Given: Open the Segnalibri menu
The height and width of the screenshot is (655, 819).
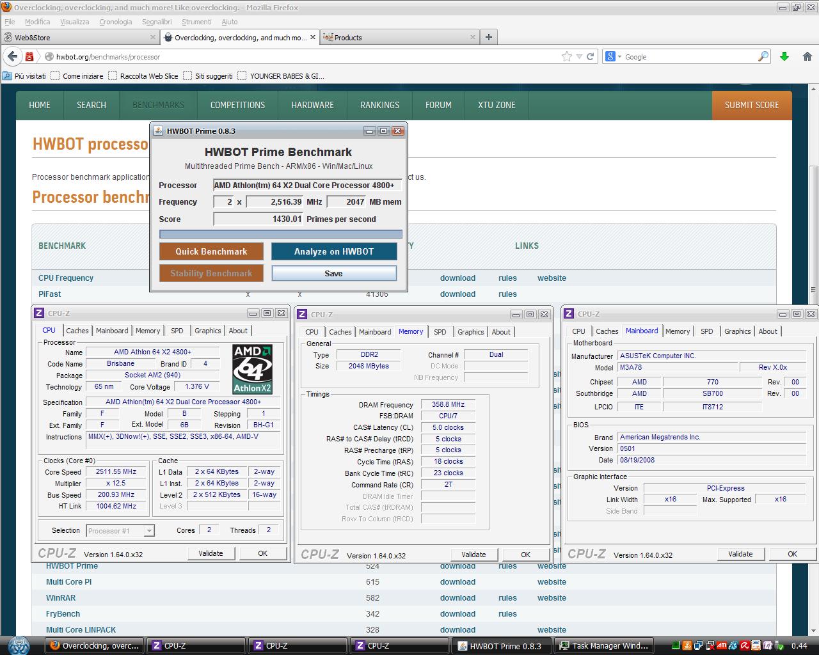Looking at the screenshot, I should tap(157, 22).
